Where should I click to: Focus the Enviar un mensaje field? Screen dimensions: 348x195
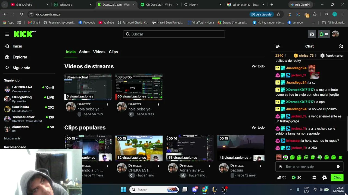(x=309, y=167)
